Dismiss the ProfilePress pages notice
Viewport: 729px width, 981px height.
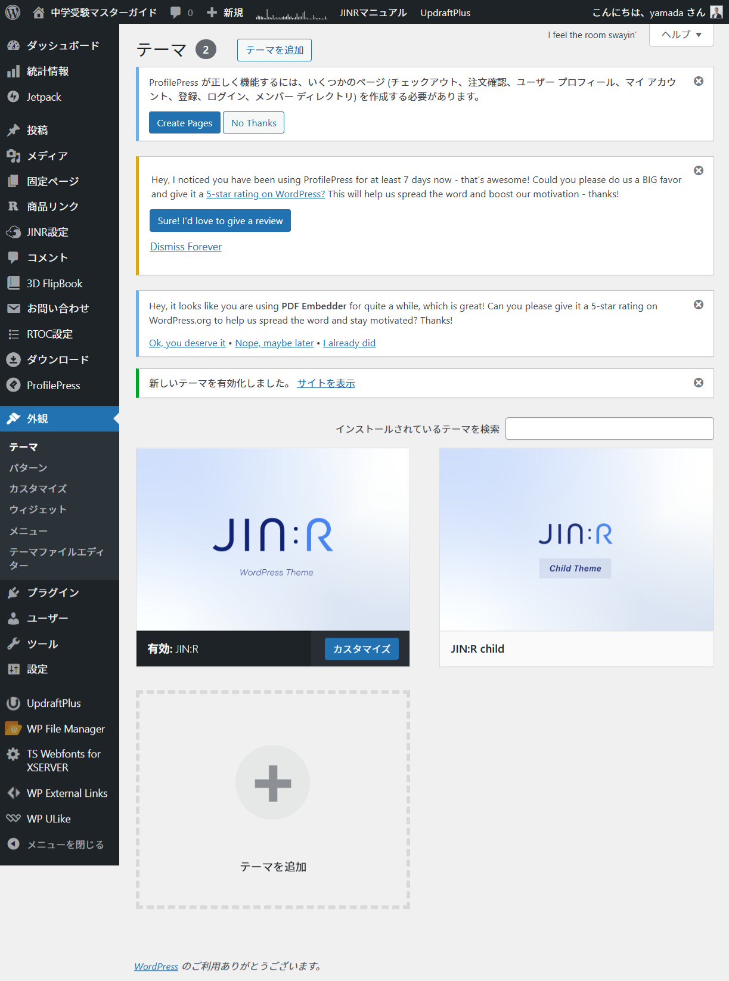699,81
